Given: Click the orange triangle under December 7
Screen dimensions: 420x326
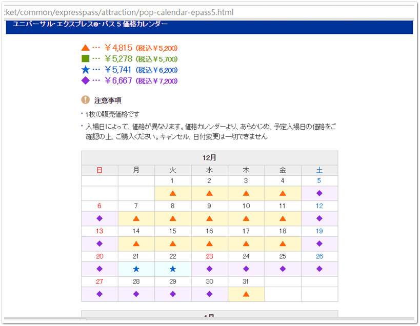Looking at the screenshot, I should [x=136, y=218].
